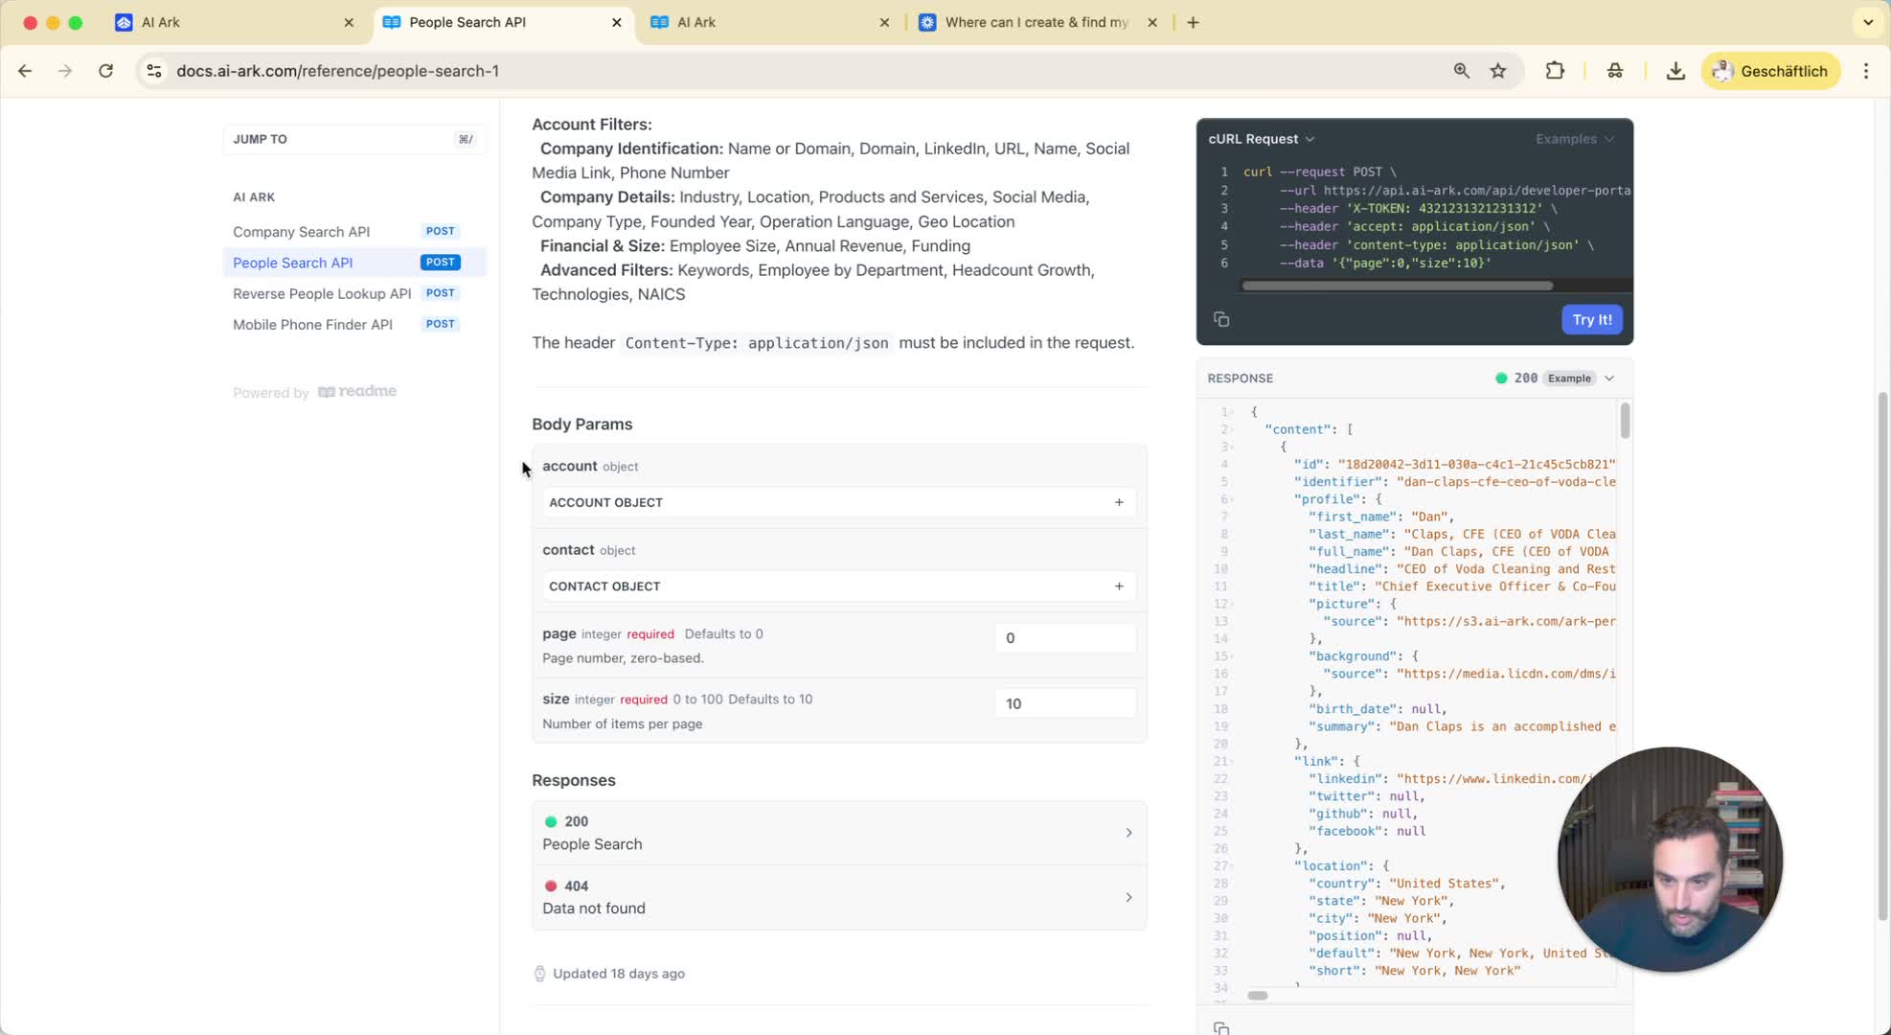Screen dimensions: 1891x1035
Task: Reload the current page
Action: (x=106, y=71)
